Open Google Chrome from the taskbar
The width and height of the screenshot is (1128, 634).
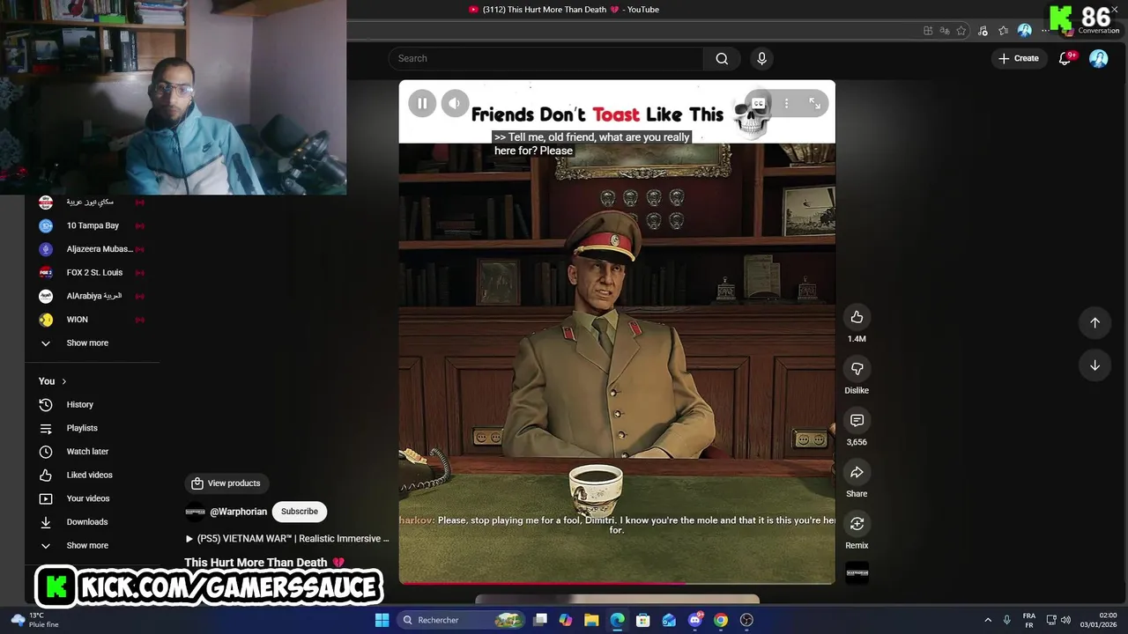[721, 620]
